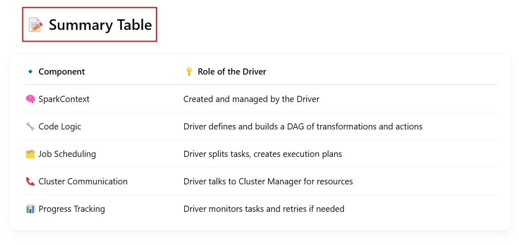Select the wrench icon beside Code Logic

(x=30, y=127)
